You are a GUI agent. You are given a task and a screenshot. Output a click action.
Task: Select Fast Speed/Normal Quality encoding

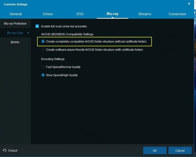pyautogui.click(x=43, y=67)
